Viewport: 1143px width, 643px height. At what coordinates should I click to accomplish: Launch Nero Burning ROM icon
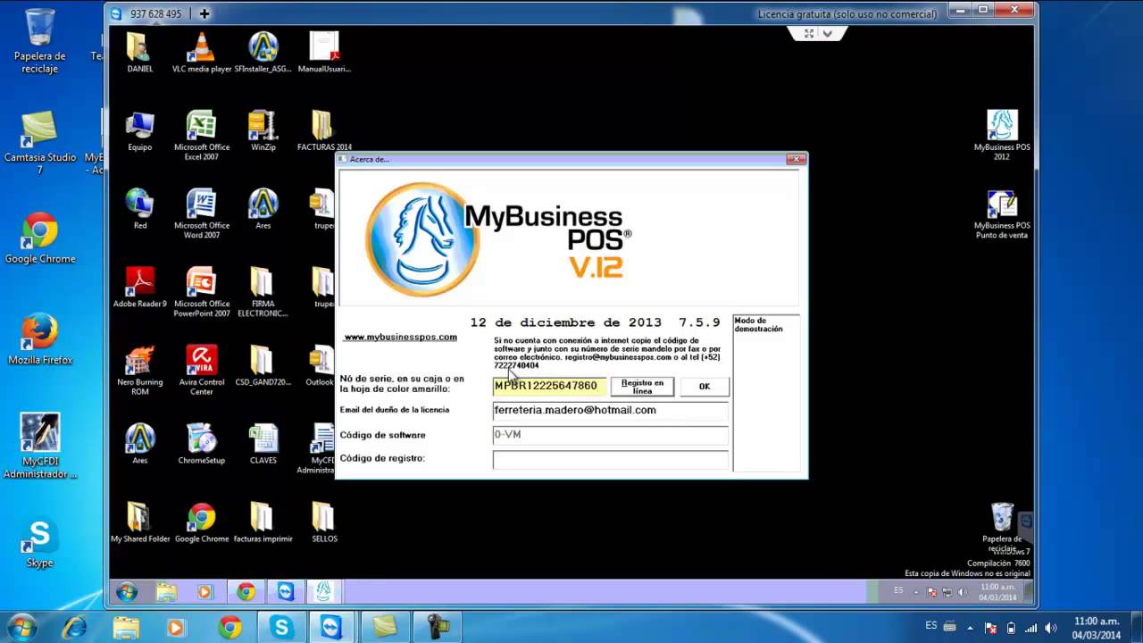tap(139, 371)
